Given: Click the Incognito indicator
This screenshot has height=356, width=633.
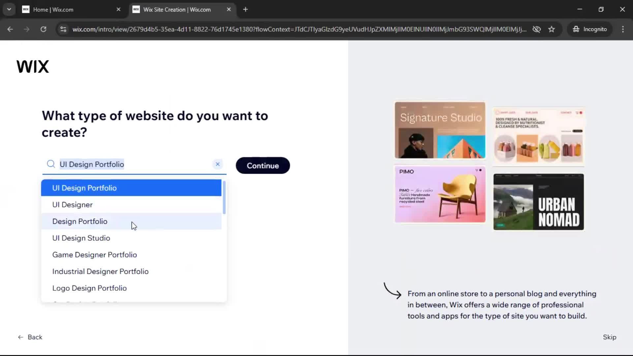Looking at the screenshot, I should pos(590,29).
